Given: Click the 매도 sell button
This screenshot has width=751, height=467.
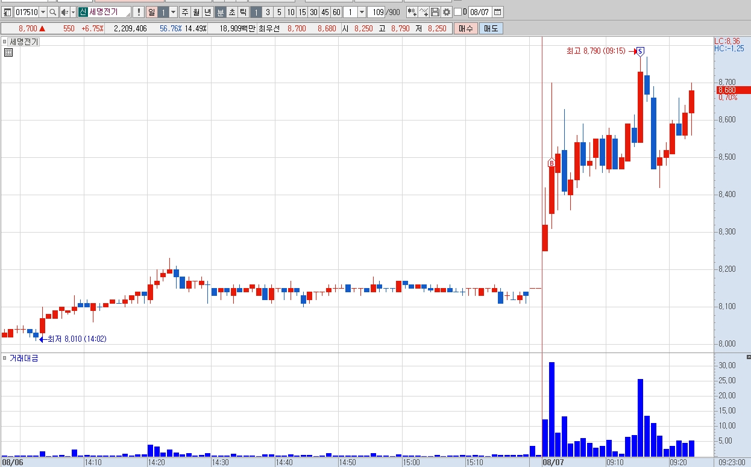Looking at the screenshot, I should click(x=491, y=28).
